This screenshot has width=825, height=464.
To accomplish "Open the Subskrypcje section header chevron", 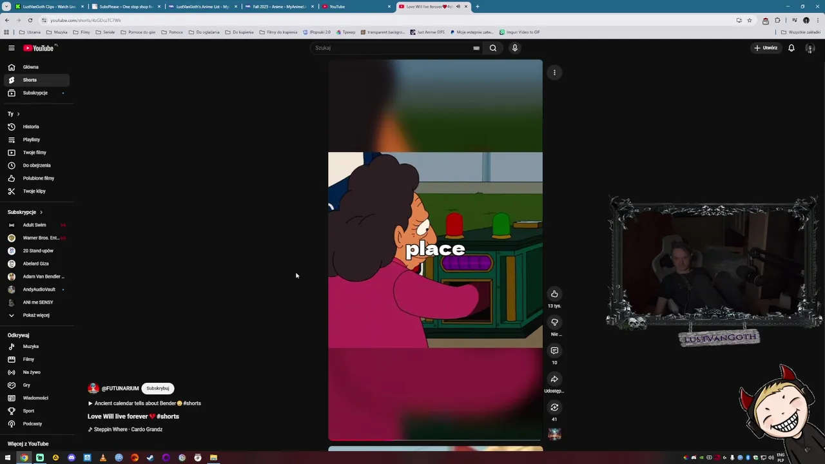I will tap(41, 212).
